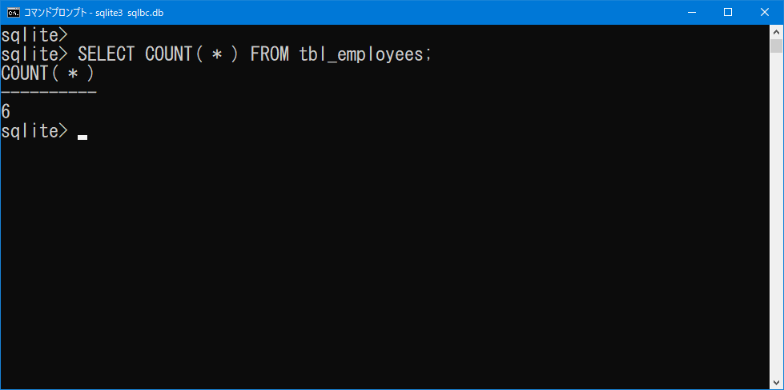Image resolution: width=784 pixels, height=390 pixels.
Task: Close the sqlite3 Command Prompt window
Action: pyautogui.click(x=765, y=13)
